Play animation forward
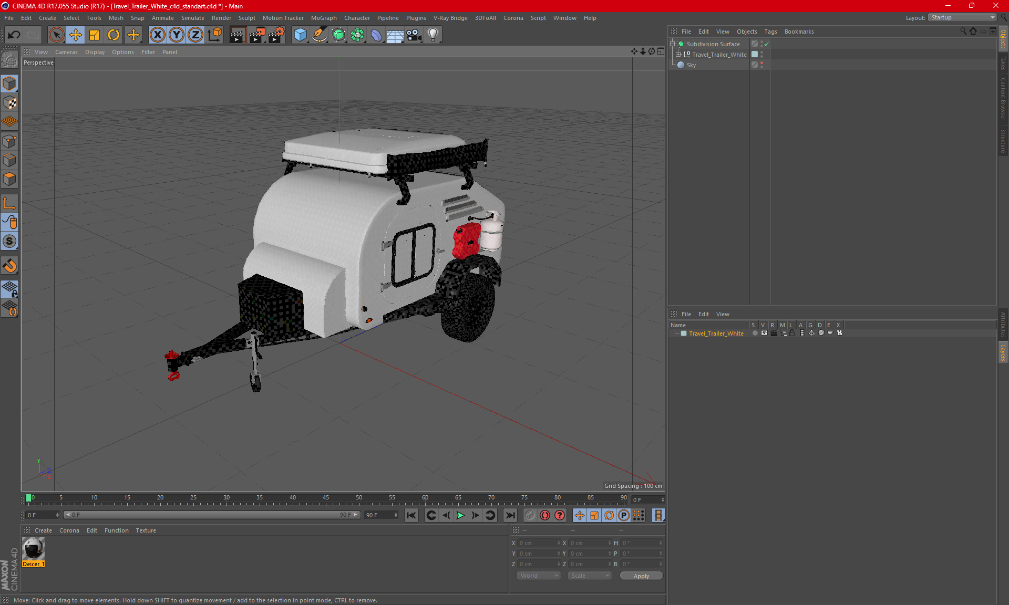 click(460, 515)
